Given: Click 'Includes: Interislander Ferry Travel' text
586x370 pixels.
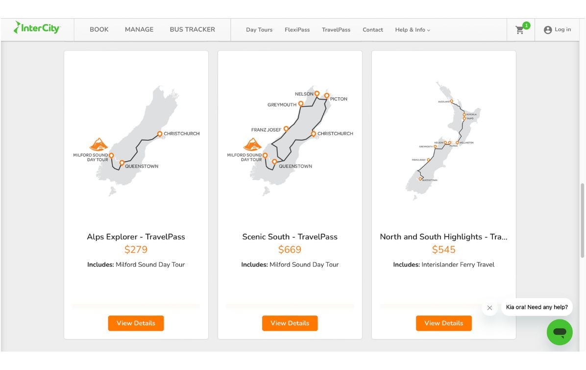Looking at the screenshot, I should [443, 265].
